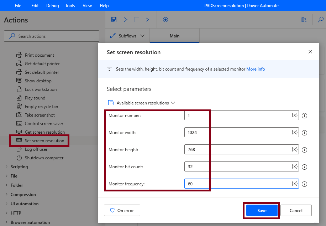The height and width of the screenshot is (226, 326).
Task: Open the More info link
Action: (x=256, y=69)
